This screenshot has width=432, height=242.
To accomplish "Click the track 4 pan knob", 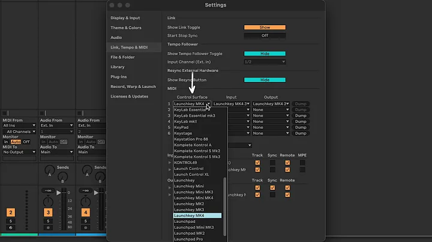I will pyautogui.click(x=85, y=202).
